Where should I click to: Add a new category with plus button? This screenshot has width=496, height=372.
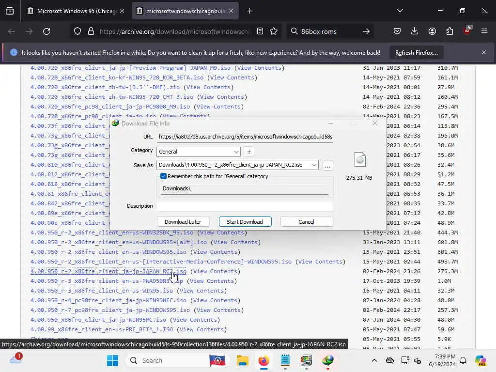click(249, 152)
